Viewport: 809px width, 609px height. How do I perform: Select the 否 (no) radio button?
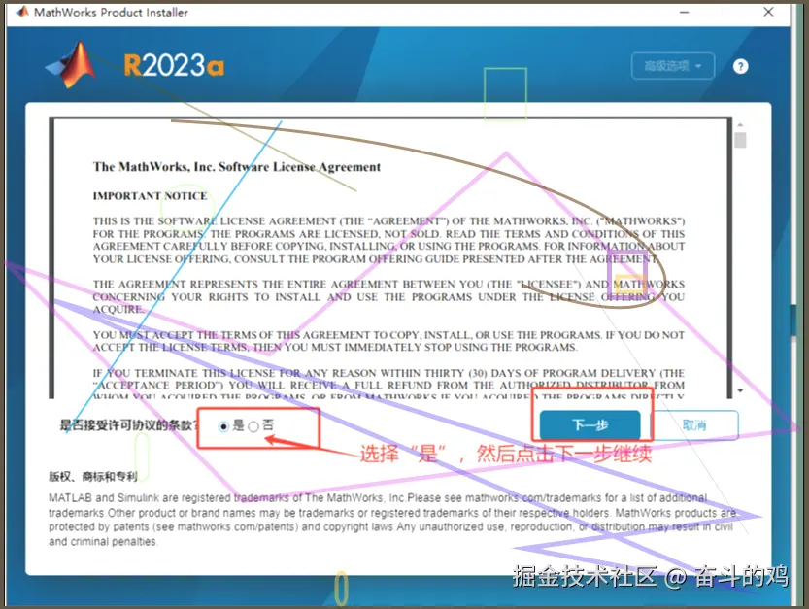pyautogui.click(x=253, y=426)
